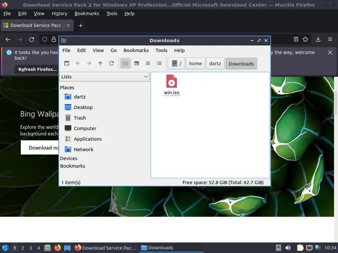Open Firefox downloads panel
This screenshot has height=253, width=338.
coord(318,39)
